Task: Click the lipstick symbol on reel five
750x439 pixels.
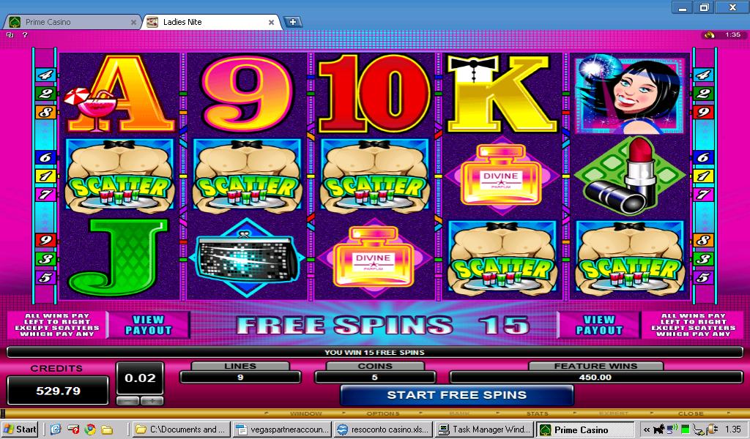Action: point(628,175)
